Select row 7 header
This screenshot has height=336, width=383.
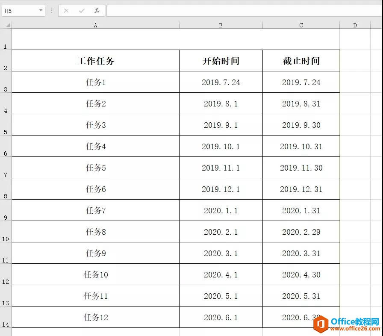(6, 168)
